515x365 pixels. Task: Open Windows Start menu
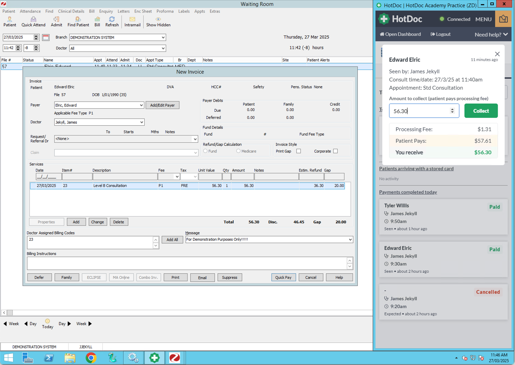click(x=9, y=358)
